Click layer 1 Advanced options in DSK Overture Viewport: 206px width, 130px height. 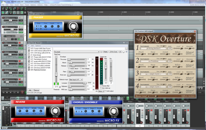coord(190,53)
